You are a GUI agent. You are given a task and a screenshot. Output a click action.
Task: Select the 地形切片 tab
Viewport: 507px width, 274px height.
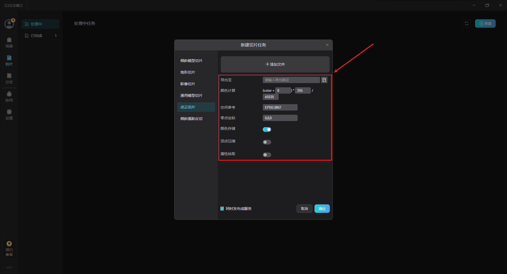(196, 72)
